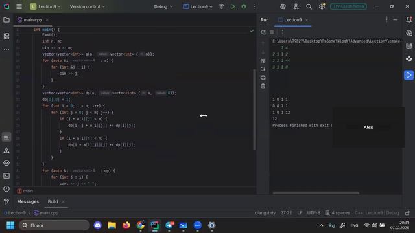415x233 pixels.
Task: Open the Debug build profile dropdown
Action: coord(163,6)
